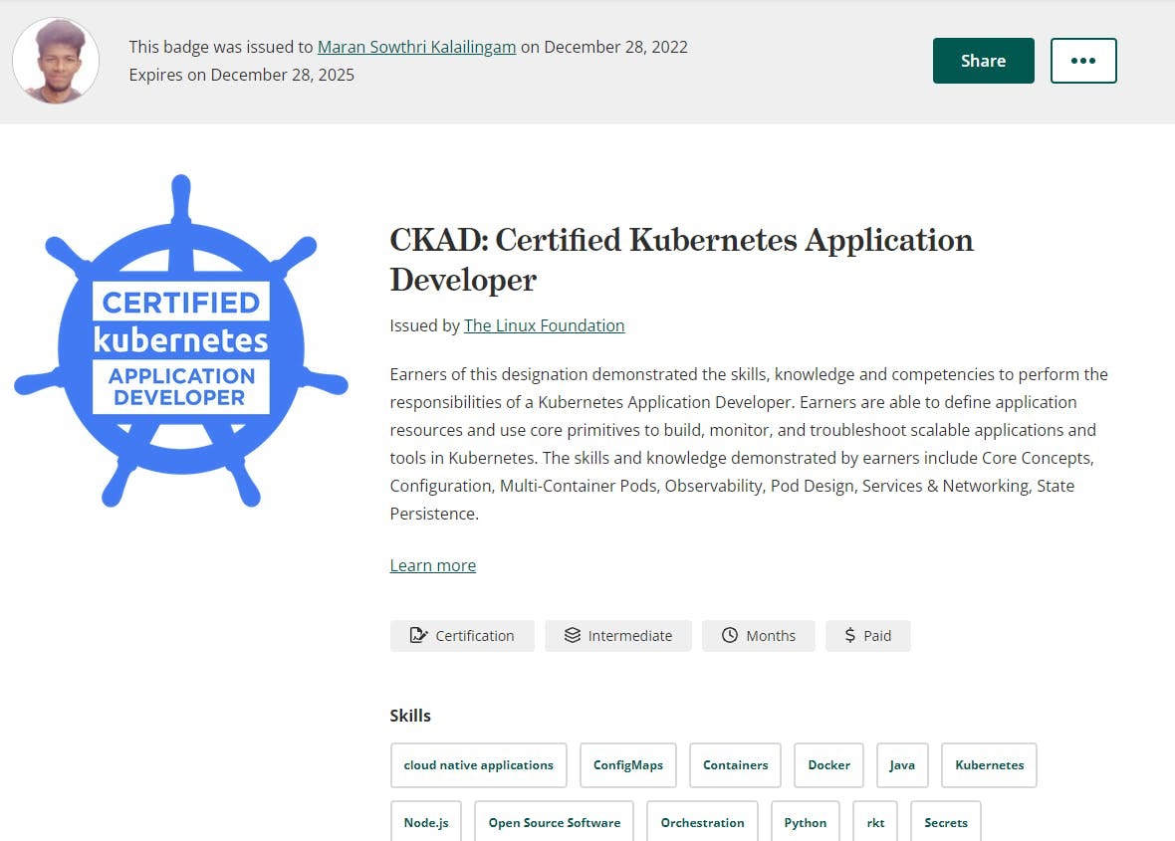Click the issued date December 28, 2022
This screenshot has width=1175, height=841.
(616, 47)
